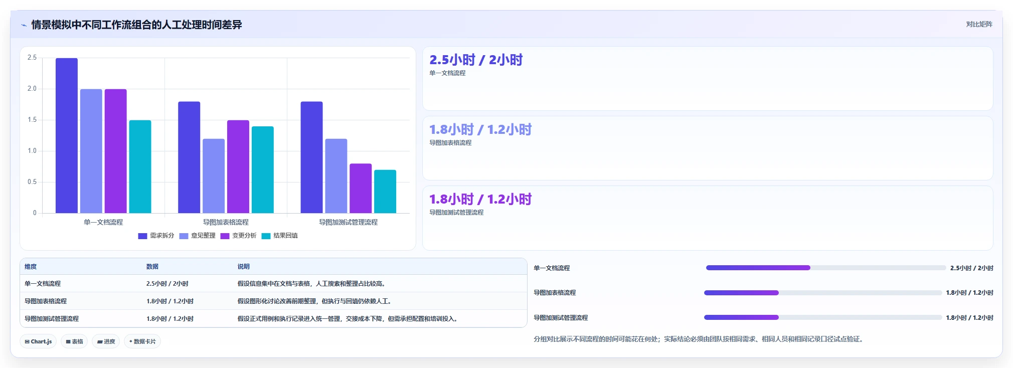
Task: Click the 单一文档流程 x-axis label in the chart
Action: (103, 223)
